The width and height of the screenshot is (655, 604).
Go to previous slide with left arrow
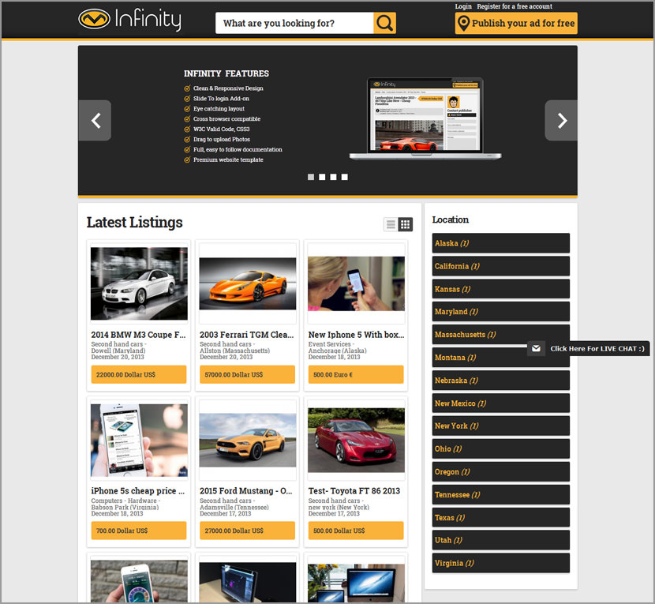point(95,121)
